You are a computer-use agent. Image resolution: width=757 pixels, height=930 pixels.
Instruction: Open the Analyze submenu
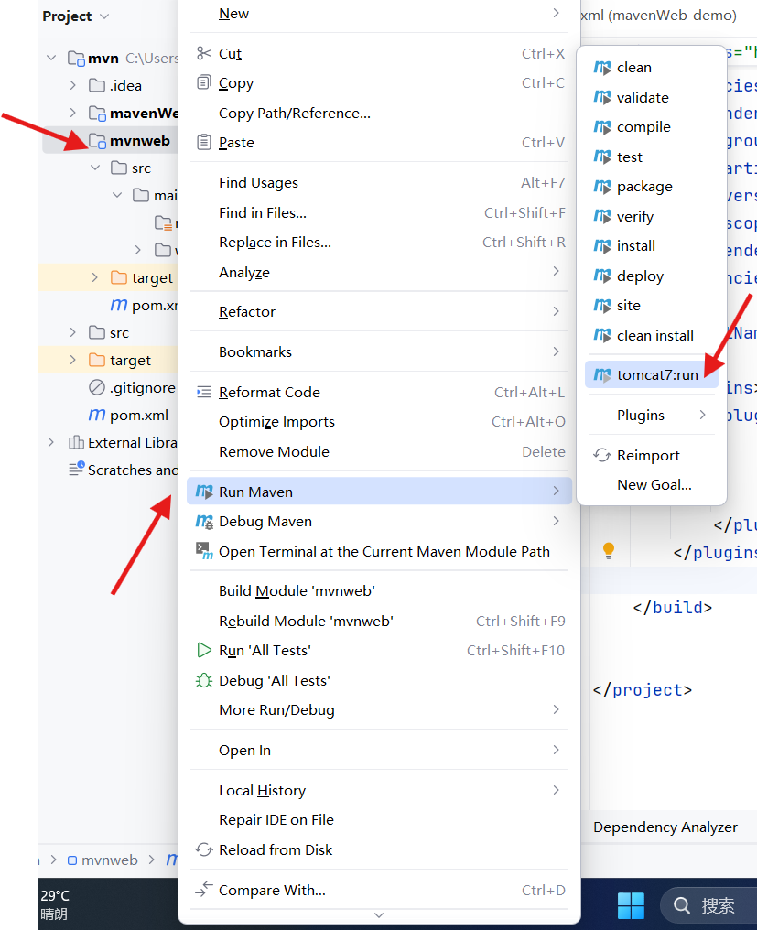379,272
